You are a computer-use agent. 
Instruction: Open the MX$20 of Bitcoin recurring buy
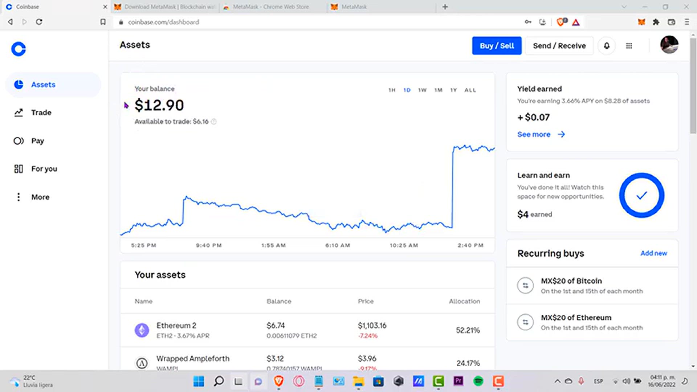(x=592, y=286)
